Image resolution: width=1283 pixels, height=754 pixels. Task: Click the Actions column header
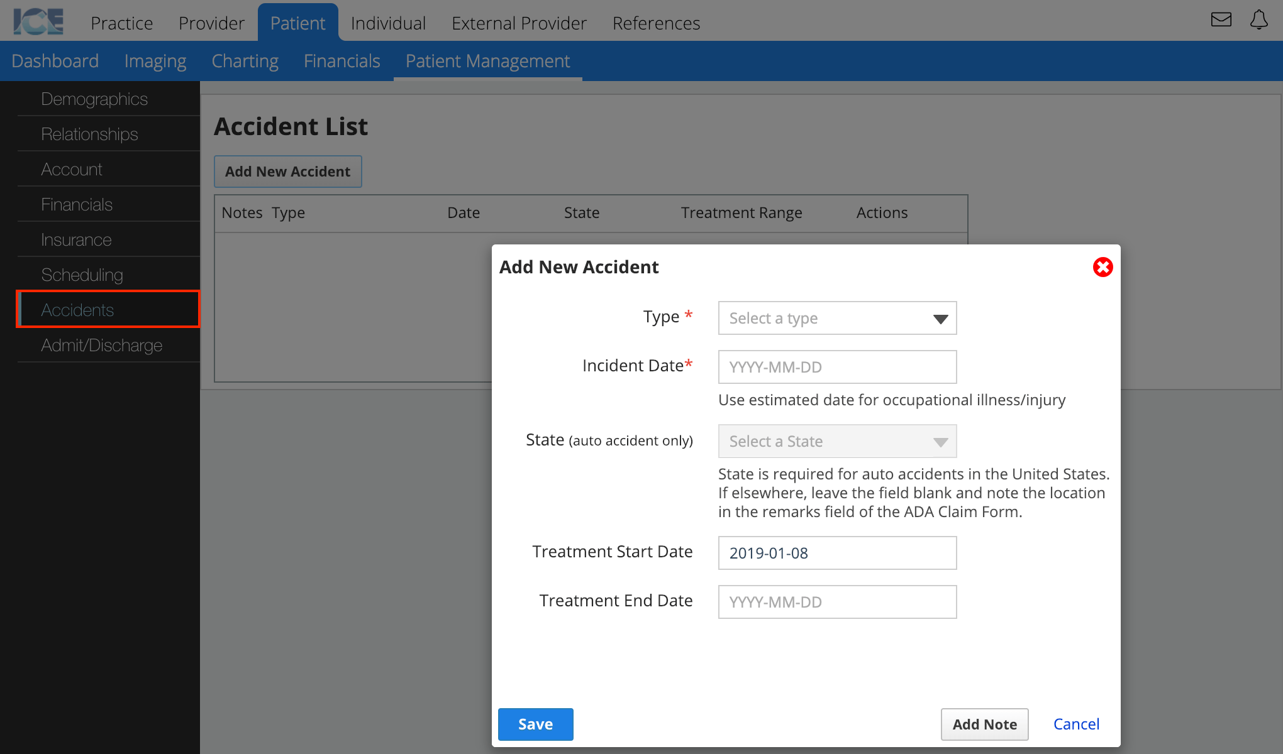pos(882,213)
